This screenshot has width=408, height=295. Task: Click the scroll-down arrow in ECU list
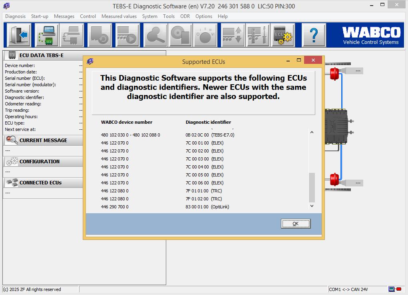(x=312, y=206)
